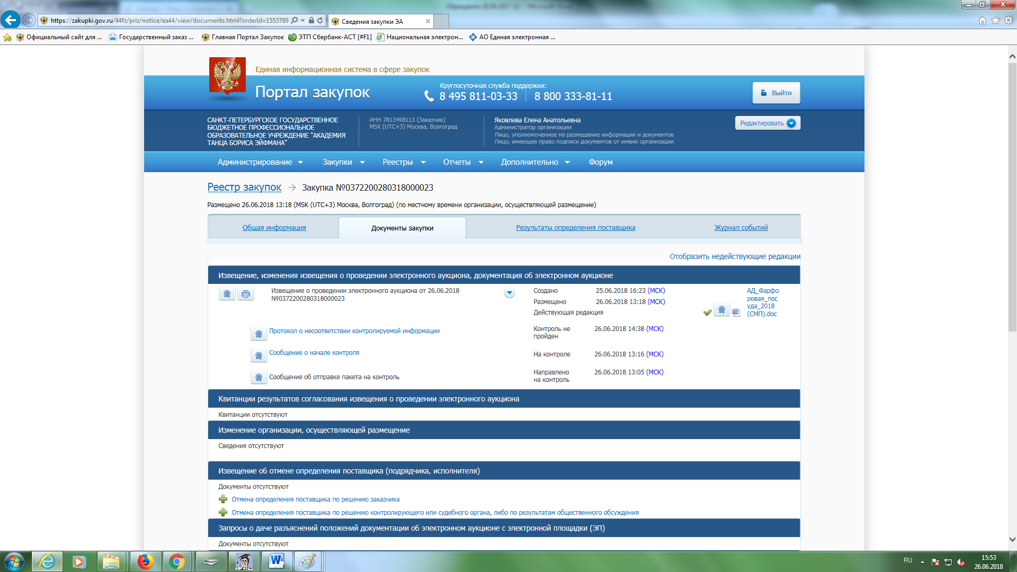
Task: Click signature icon beside Протокол о несоответствии
Action: coord(258,334)
